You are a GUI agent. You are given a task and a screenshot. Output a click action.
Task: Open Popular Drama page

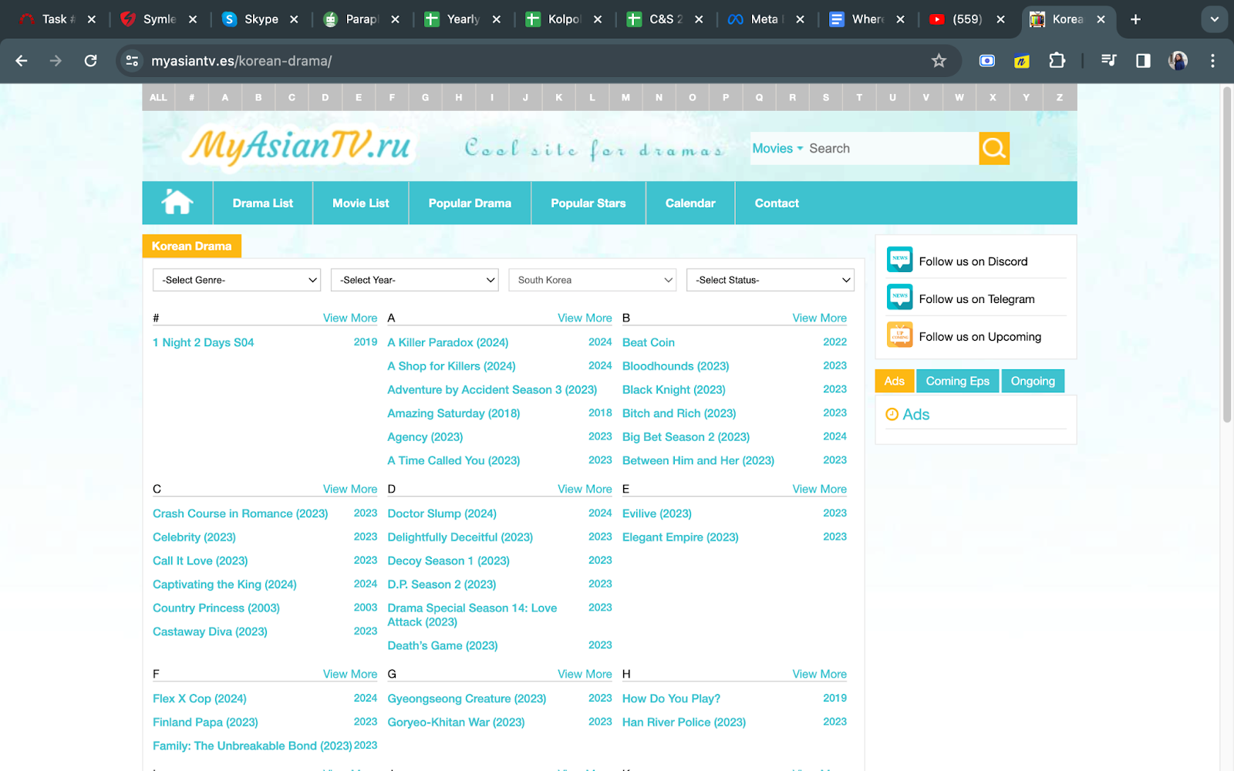coord(470,204)
